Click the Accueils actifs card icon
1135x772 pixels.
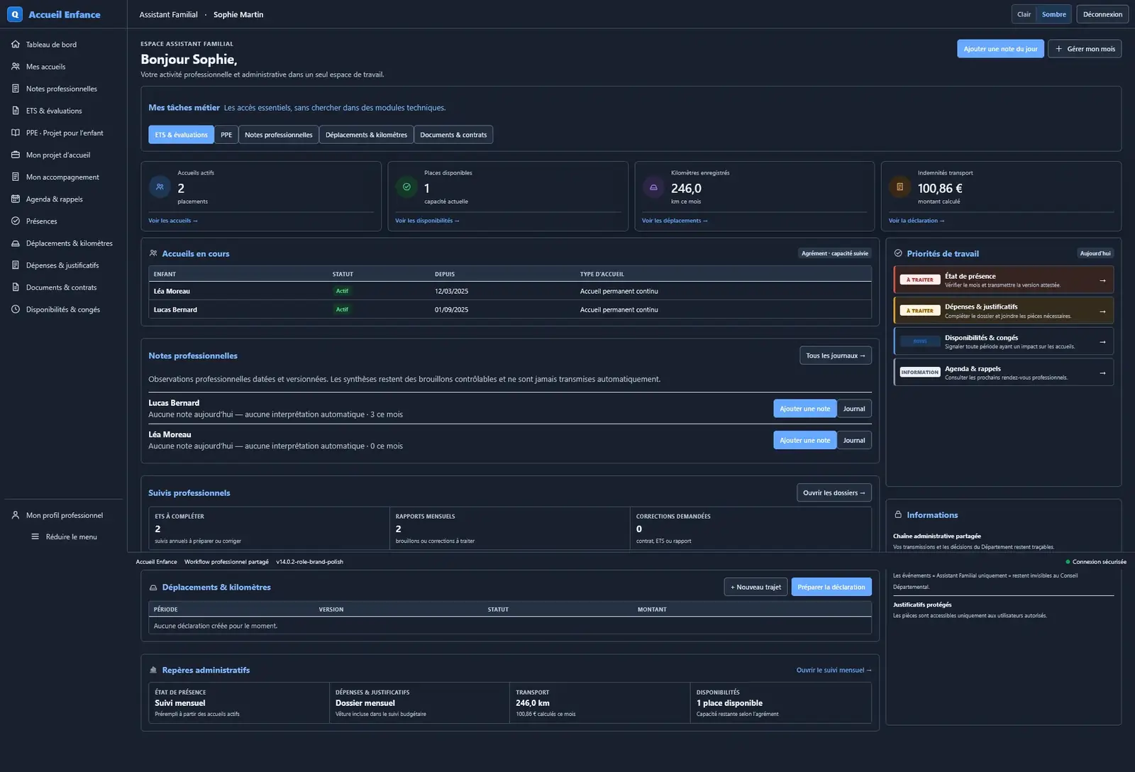pos(160,187)
